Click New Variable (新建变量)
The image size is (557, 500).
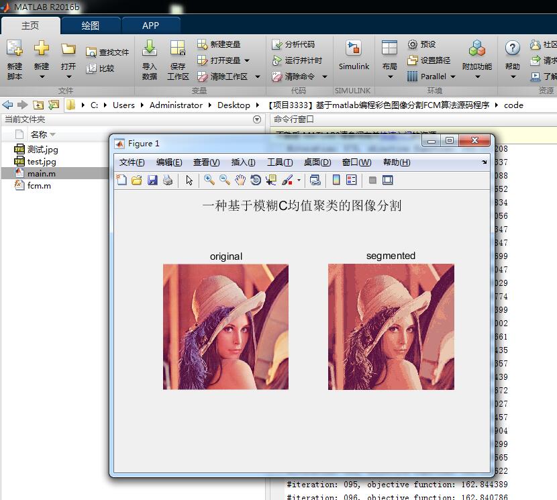(219, 44)
